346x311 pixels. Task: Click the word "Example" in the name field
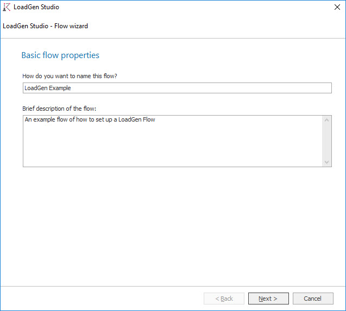[x=60, y=88]
